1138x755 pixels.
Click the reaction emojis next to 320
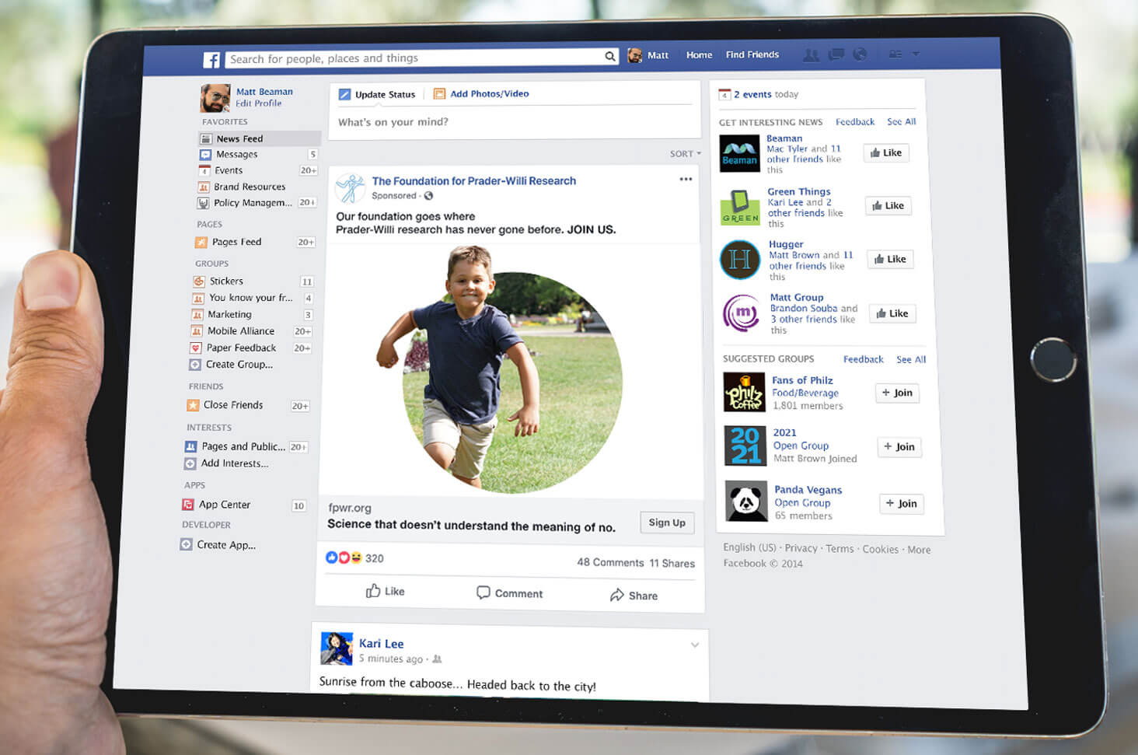(344, 558)
